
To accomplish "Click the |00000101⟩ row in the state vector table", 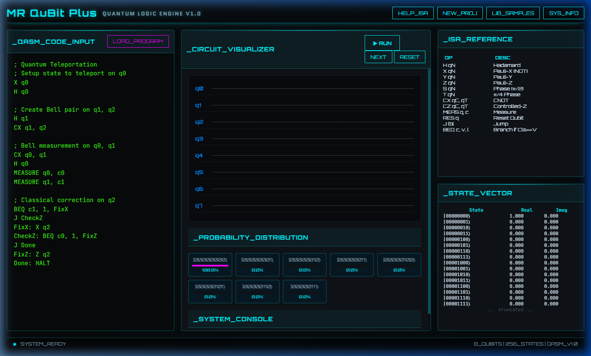I will [x=511, y=245].
